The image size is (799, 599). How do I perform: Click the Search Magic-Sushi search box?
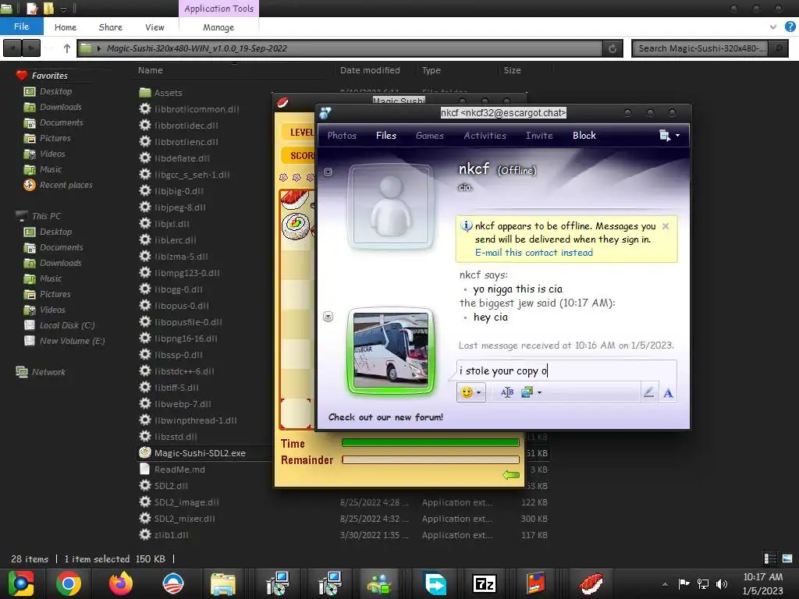coord(701,48)
